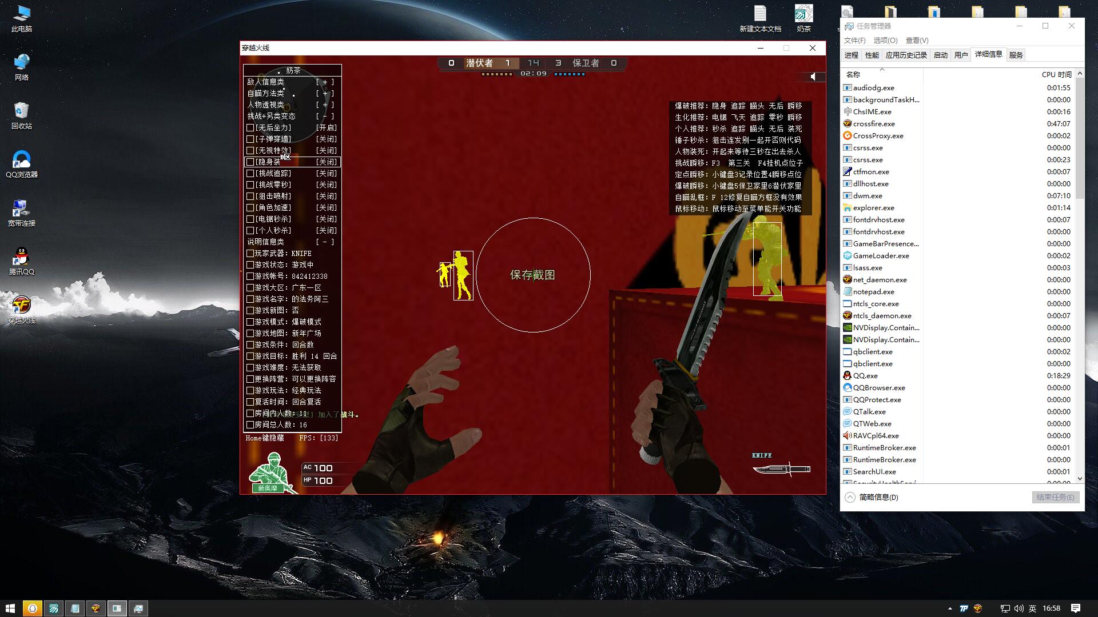The width and height of the screenshot is (1098, 617).
Task: Click Task Manager scrollbar up arrow
Action: coord(1080,73)
